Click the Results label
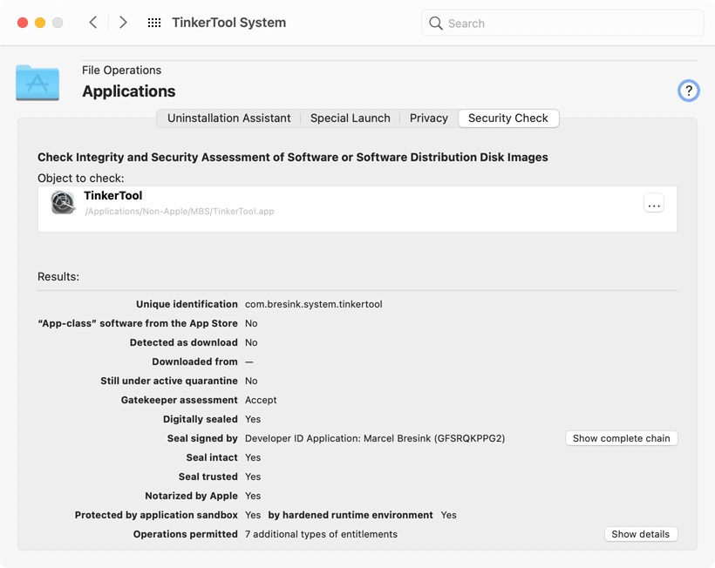The width and height of the screenshot is (715, 568). (58, 276)
